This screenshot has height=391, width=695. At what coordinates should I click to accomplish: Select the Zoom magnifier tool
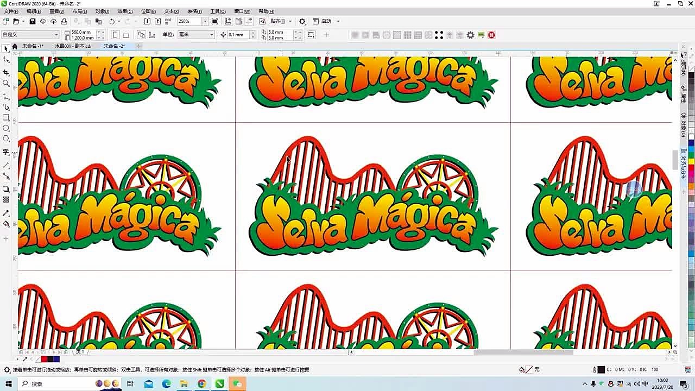pyautogui.click(x=6, y=83)
